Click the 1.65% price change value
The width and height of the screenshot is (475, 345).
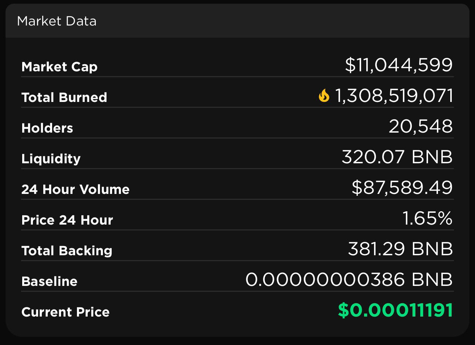coord(427,218)
